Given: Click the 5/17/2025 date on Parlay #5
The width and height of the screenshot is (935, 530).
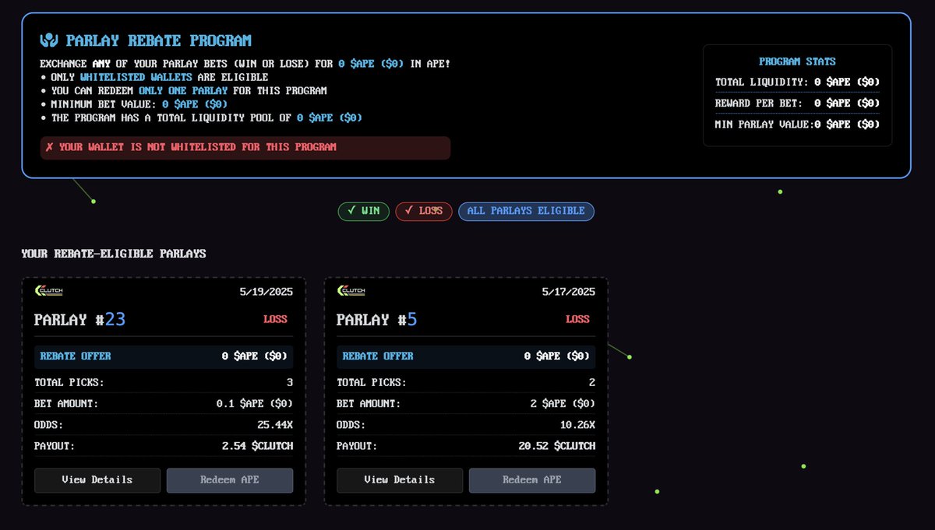Looking at the screenshot, I should click(569, 292).
